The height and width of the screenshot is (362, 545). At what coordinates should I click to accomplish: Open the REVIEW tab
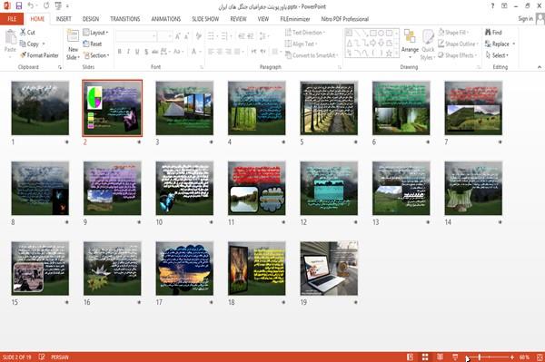pyautogui.click(x=238, y=19)
